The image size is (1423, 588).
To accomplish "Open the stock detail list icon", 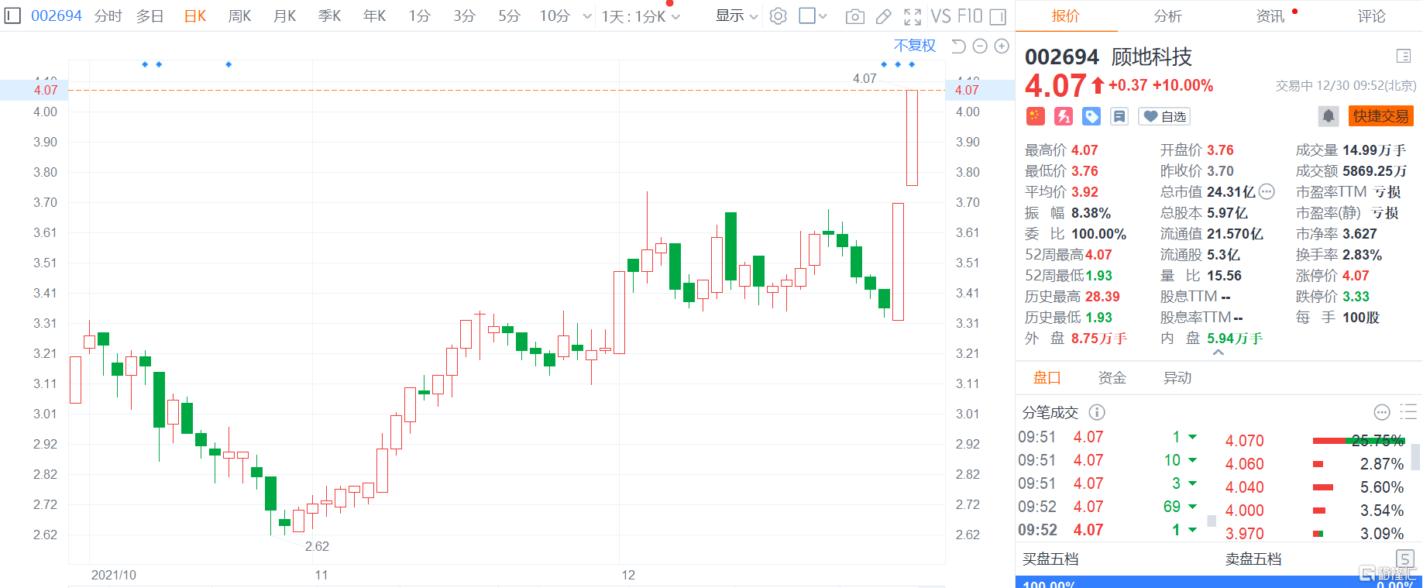I will pos(1404,56).
